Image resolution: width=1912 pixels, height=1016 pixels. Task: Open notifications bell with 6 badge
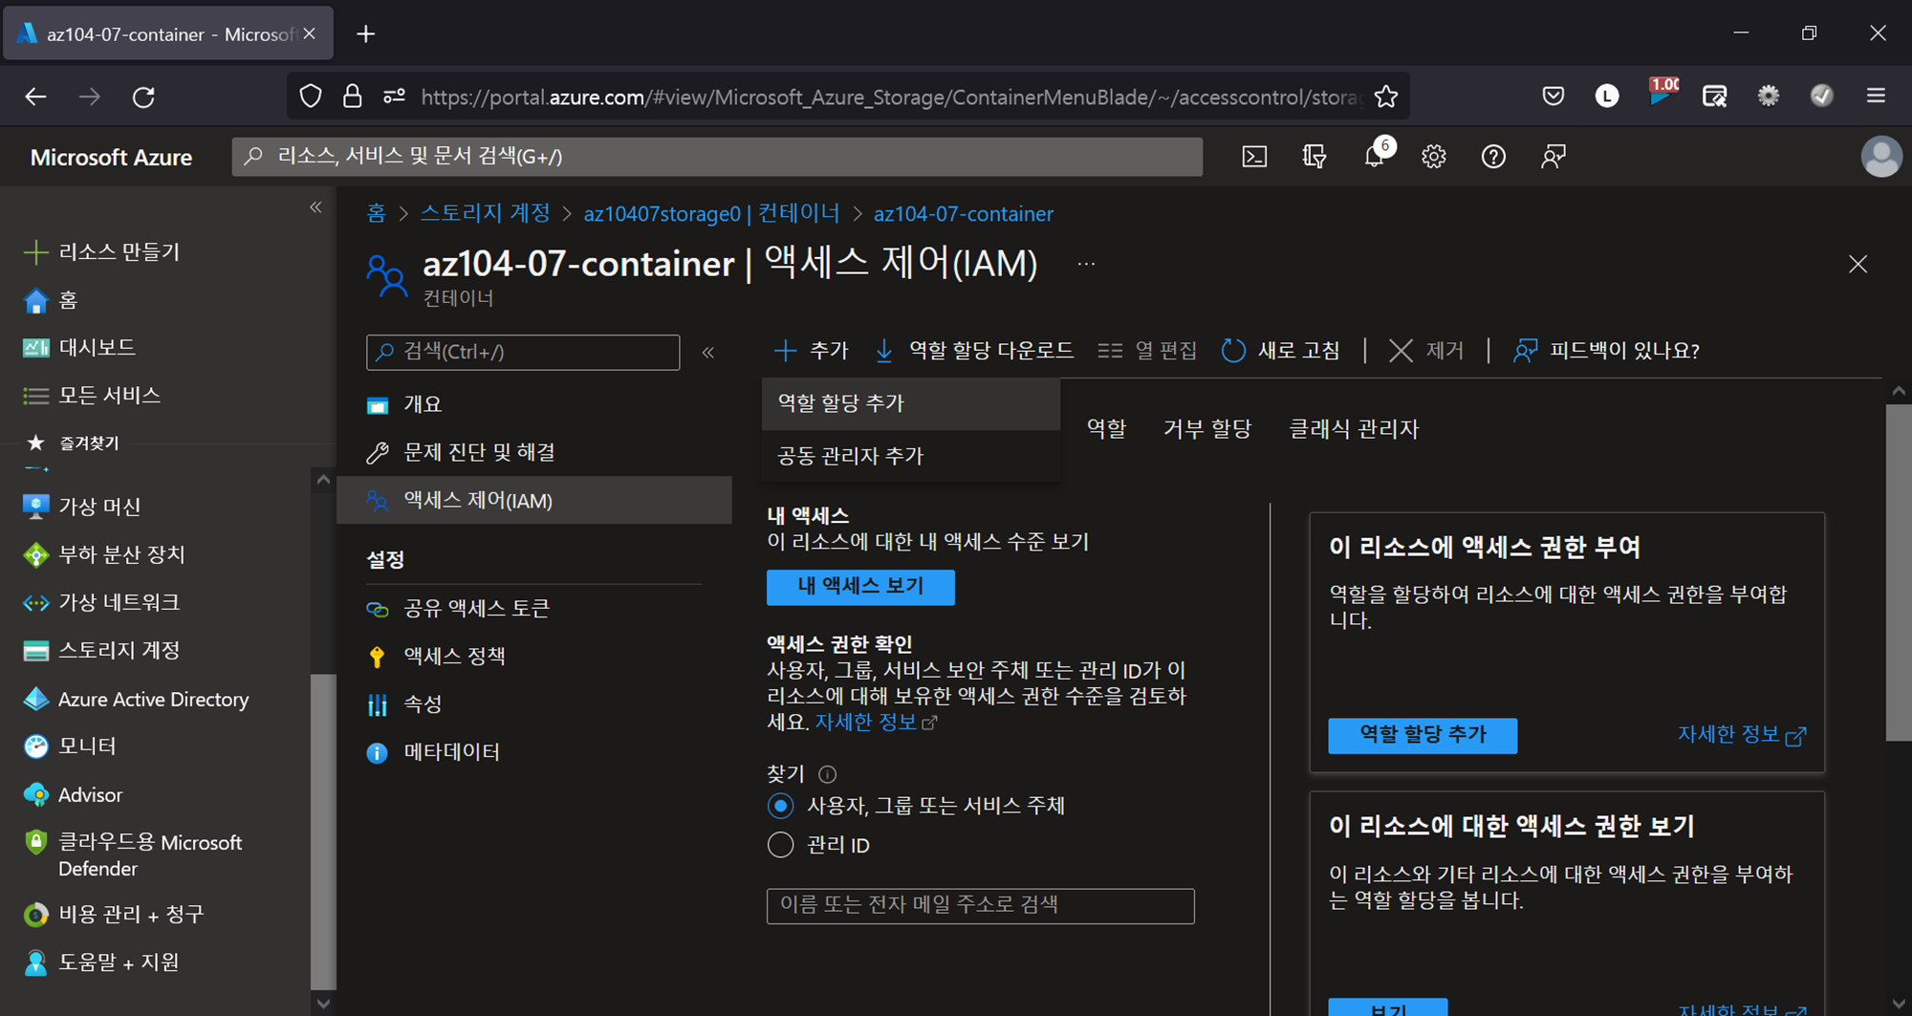[x=1377, y=154]
